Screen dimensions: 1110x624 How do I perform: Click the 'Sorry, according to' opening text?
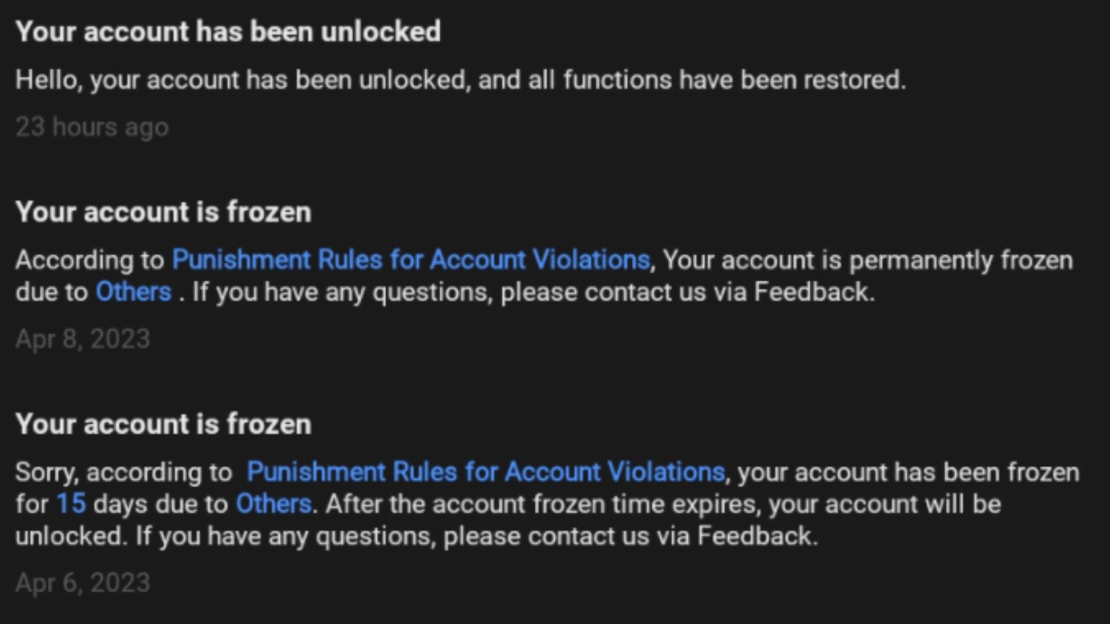pyautogui.click(x=124, y=472)
